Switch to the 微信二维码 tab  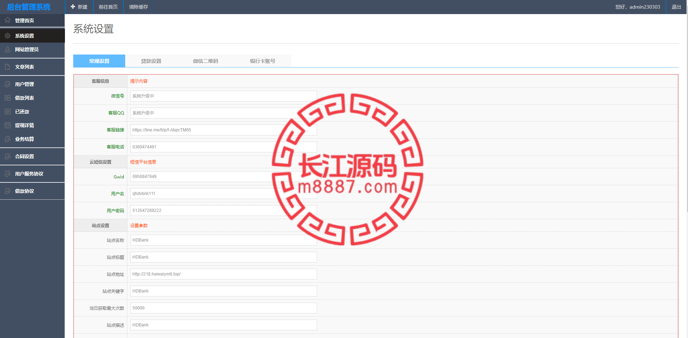click(x=206, y=61)
